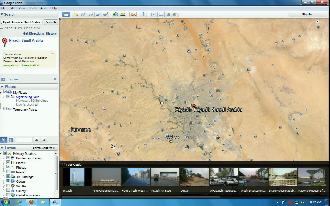Select the Add Path tool

tap(91, 14)
